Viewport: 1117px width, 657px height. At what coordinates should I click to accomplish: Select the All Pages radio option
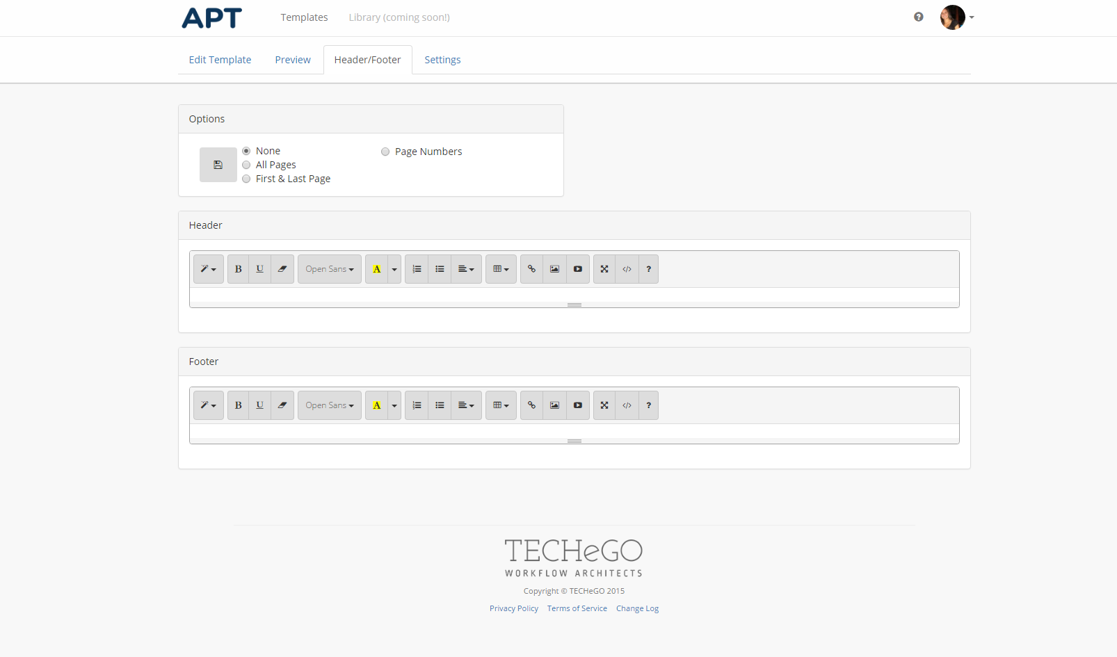246,165
